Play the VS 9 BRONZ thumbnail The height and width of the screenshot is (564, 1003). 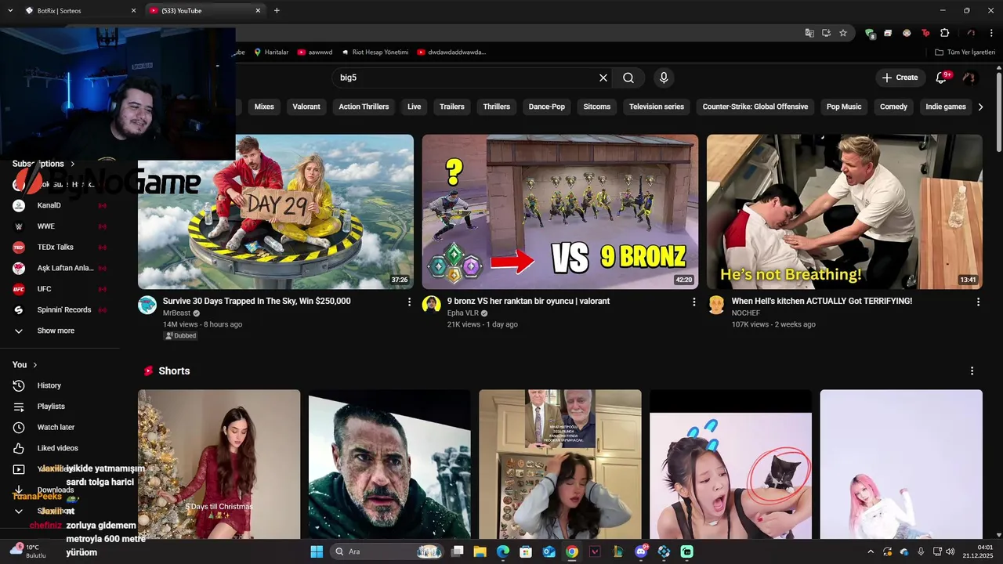point(560,211)
